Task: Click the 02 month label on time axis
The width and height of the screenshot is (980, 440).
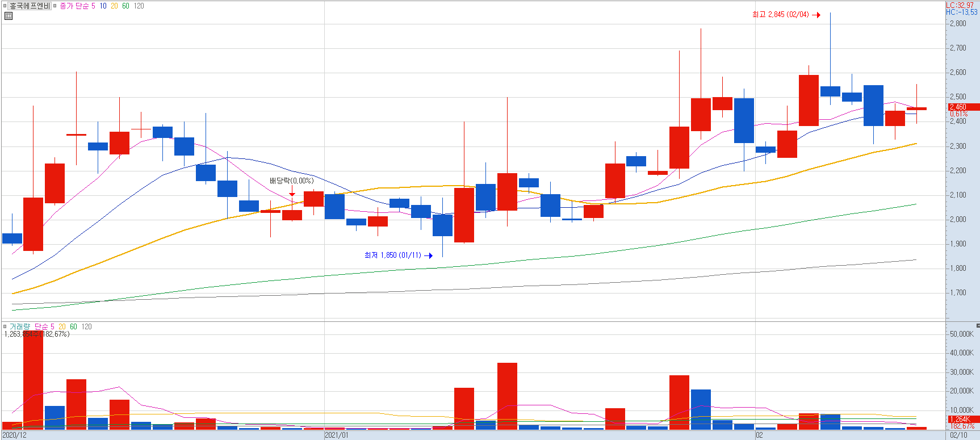Action: [759, 435]
